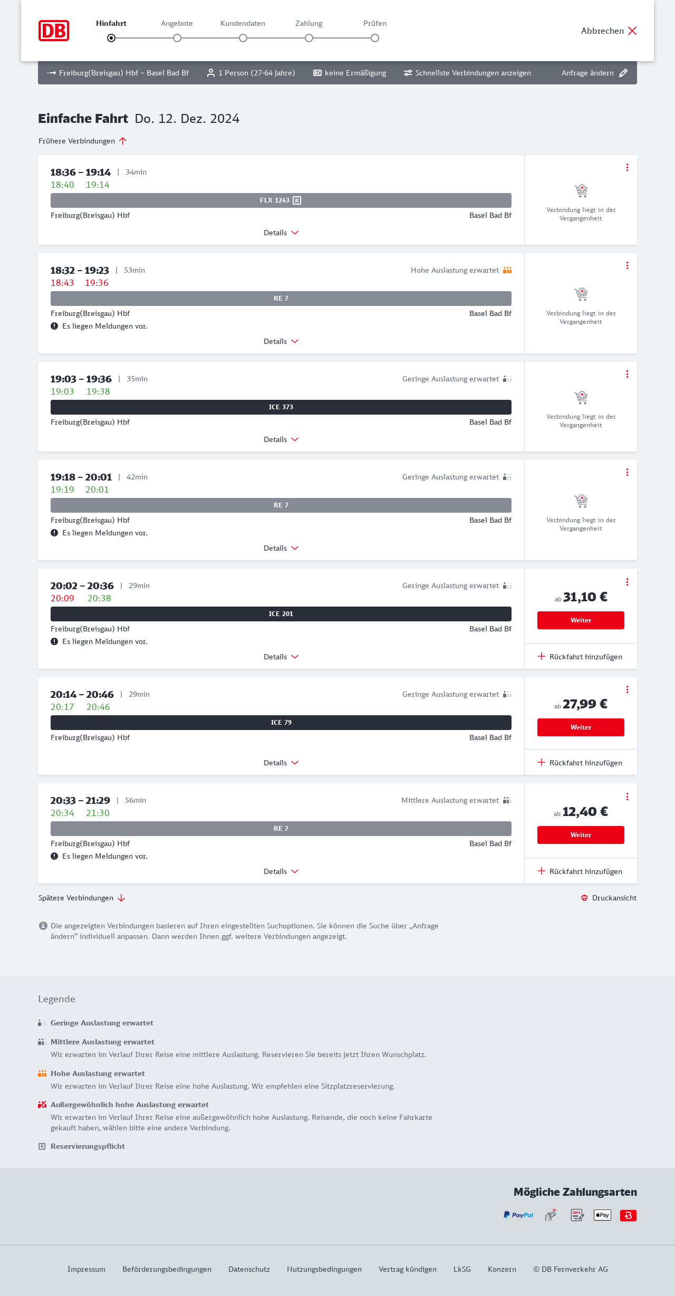This screenshot has height=1296, width=675.
Task: Expand Details for the FLX 1243 connection
Action: pyautogui.click(x=281, y=233)
